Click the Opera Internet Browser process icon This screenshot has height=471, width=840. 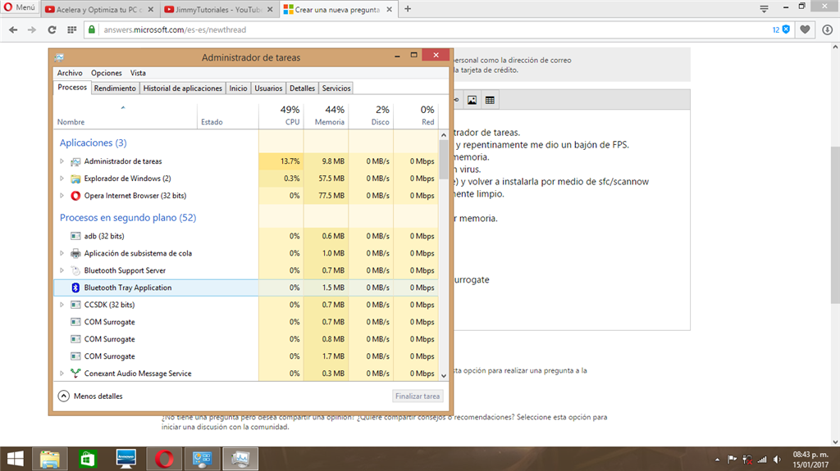75,195
